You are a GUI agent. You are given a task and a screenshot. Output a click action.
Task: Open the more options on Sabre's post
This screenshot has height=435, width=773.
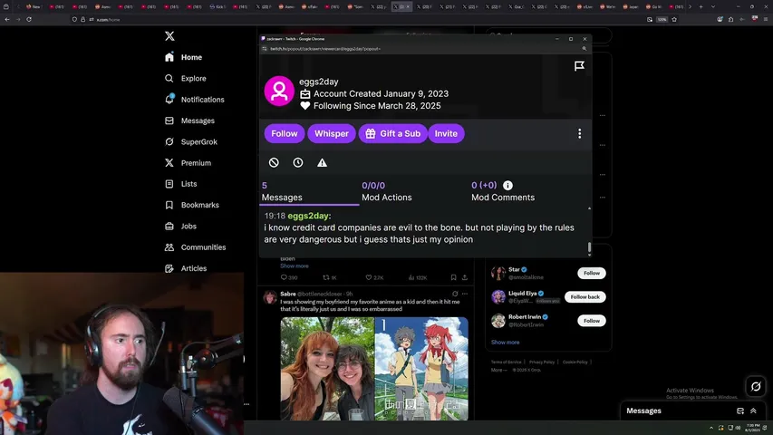click(x=464, y=294)
